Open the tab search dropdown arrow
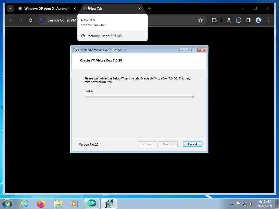The width and height of the screenshot is (279, 209). (10, 8)
